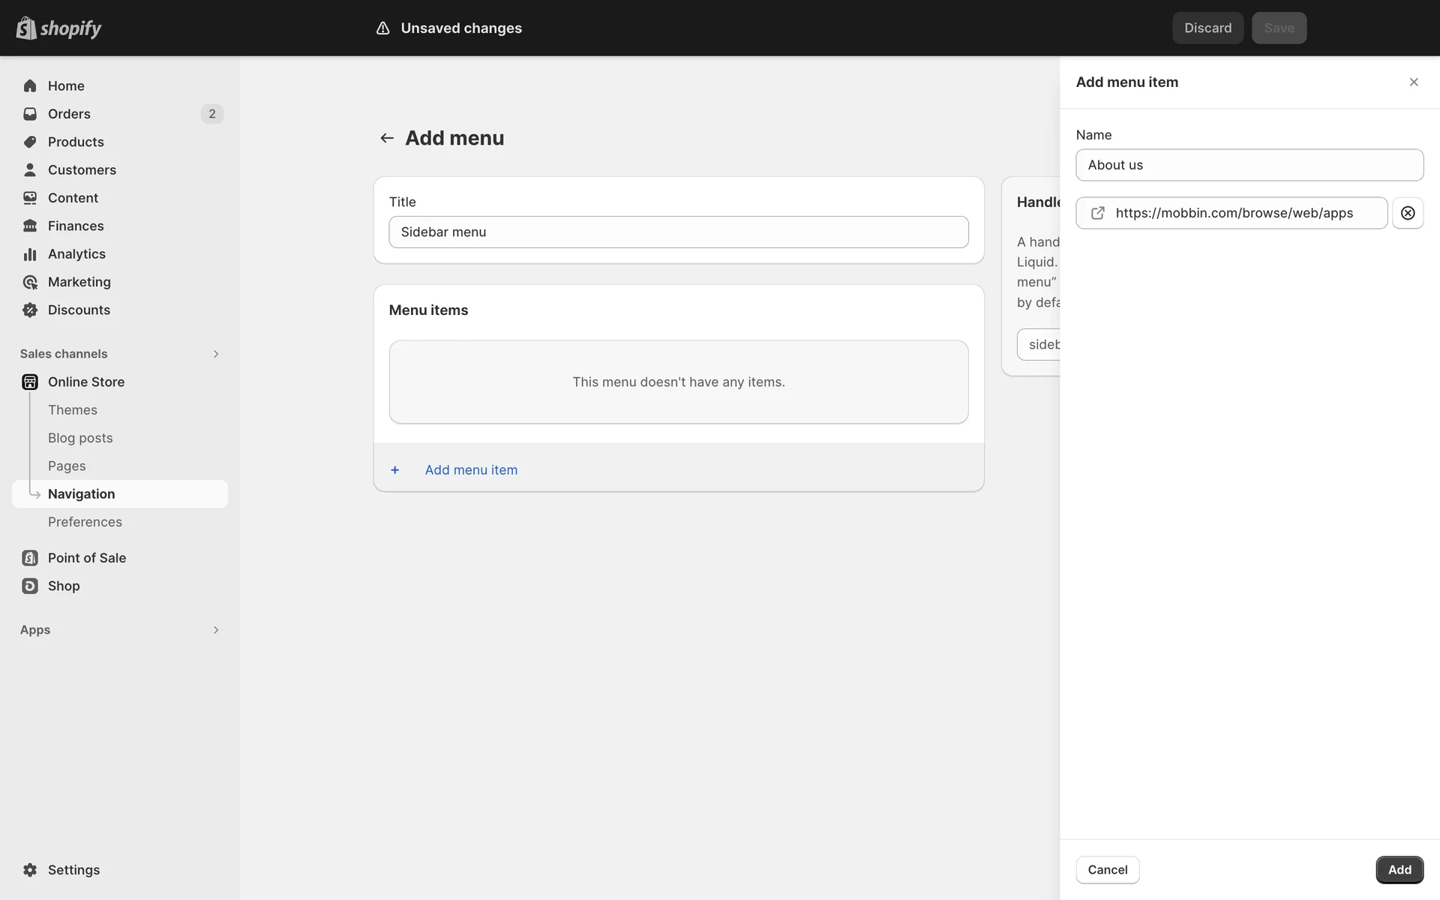
Task: Clear the link with the circled X icon
Action: coord(1408,213)
